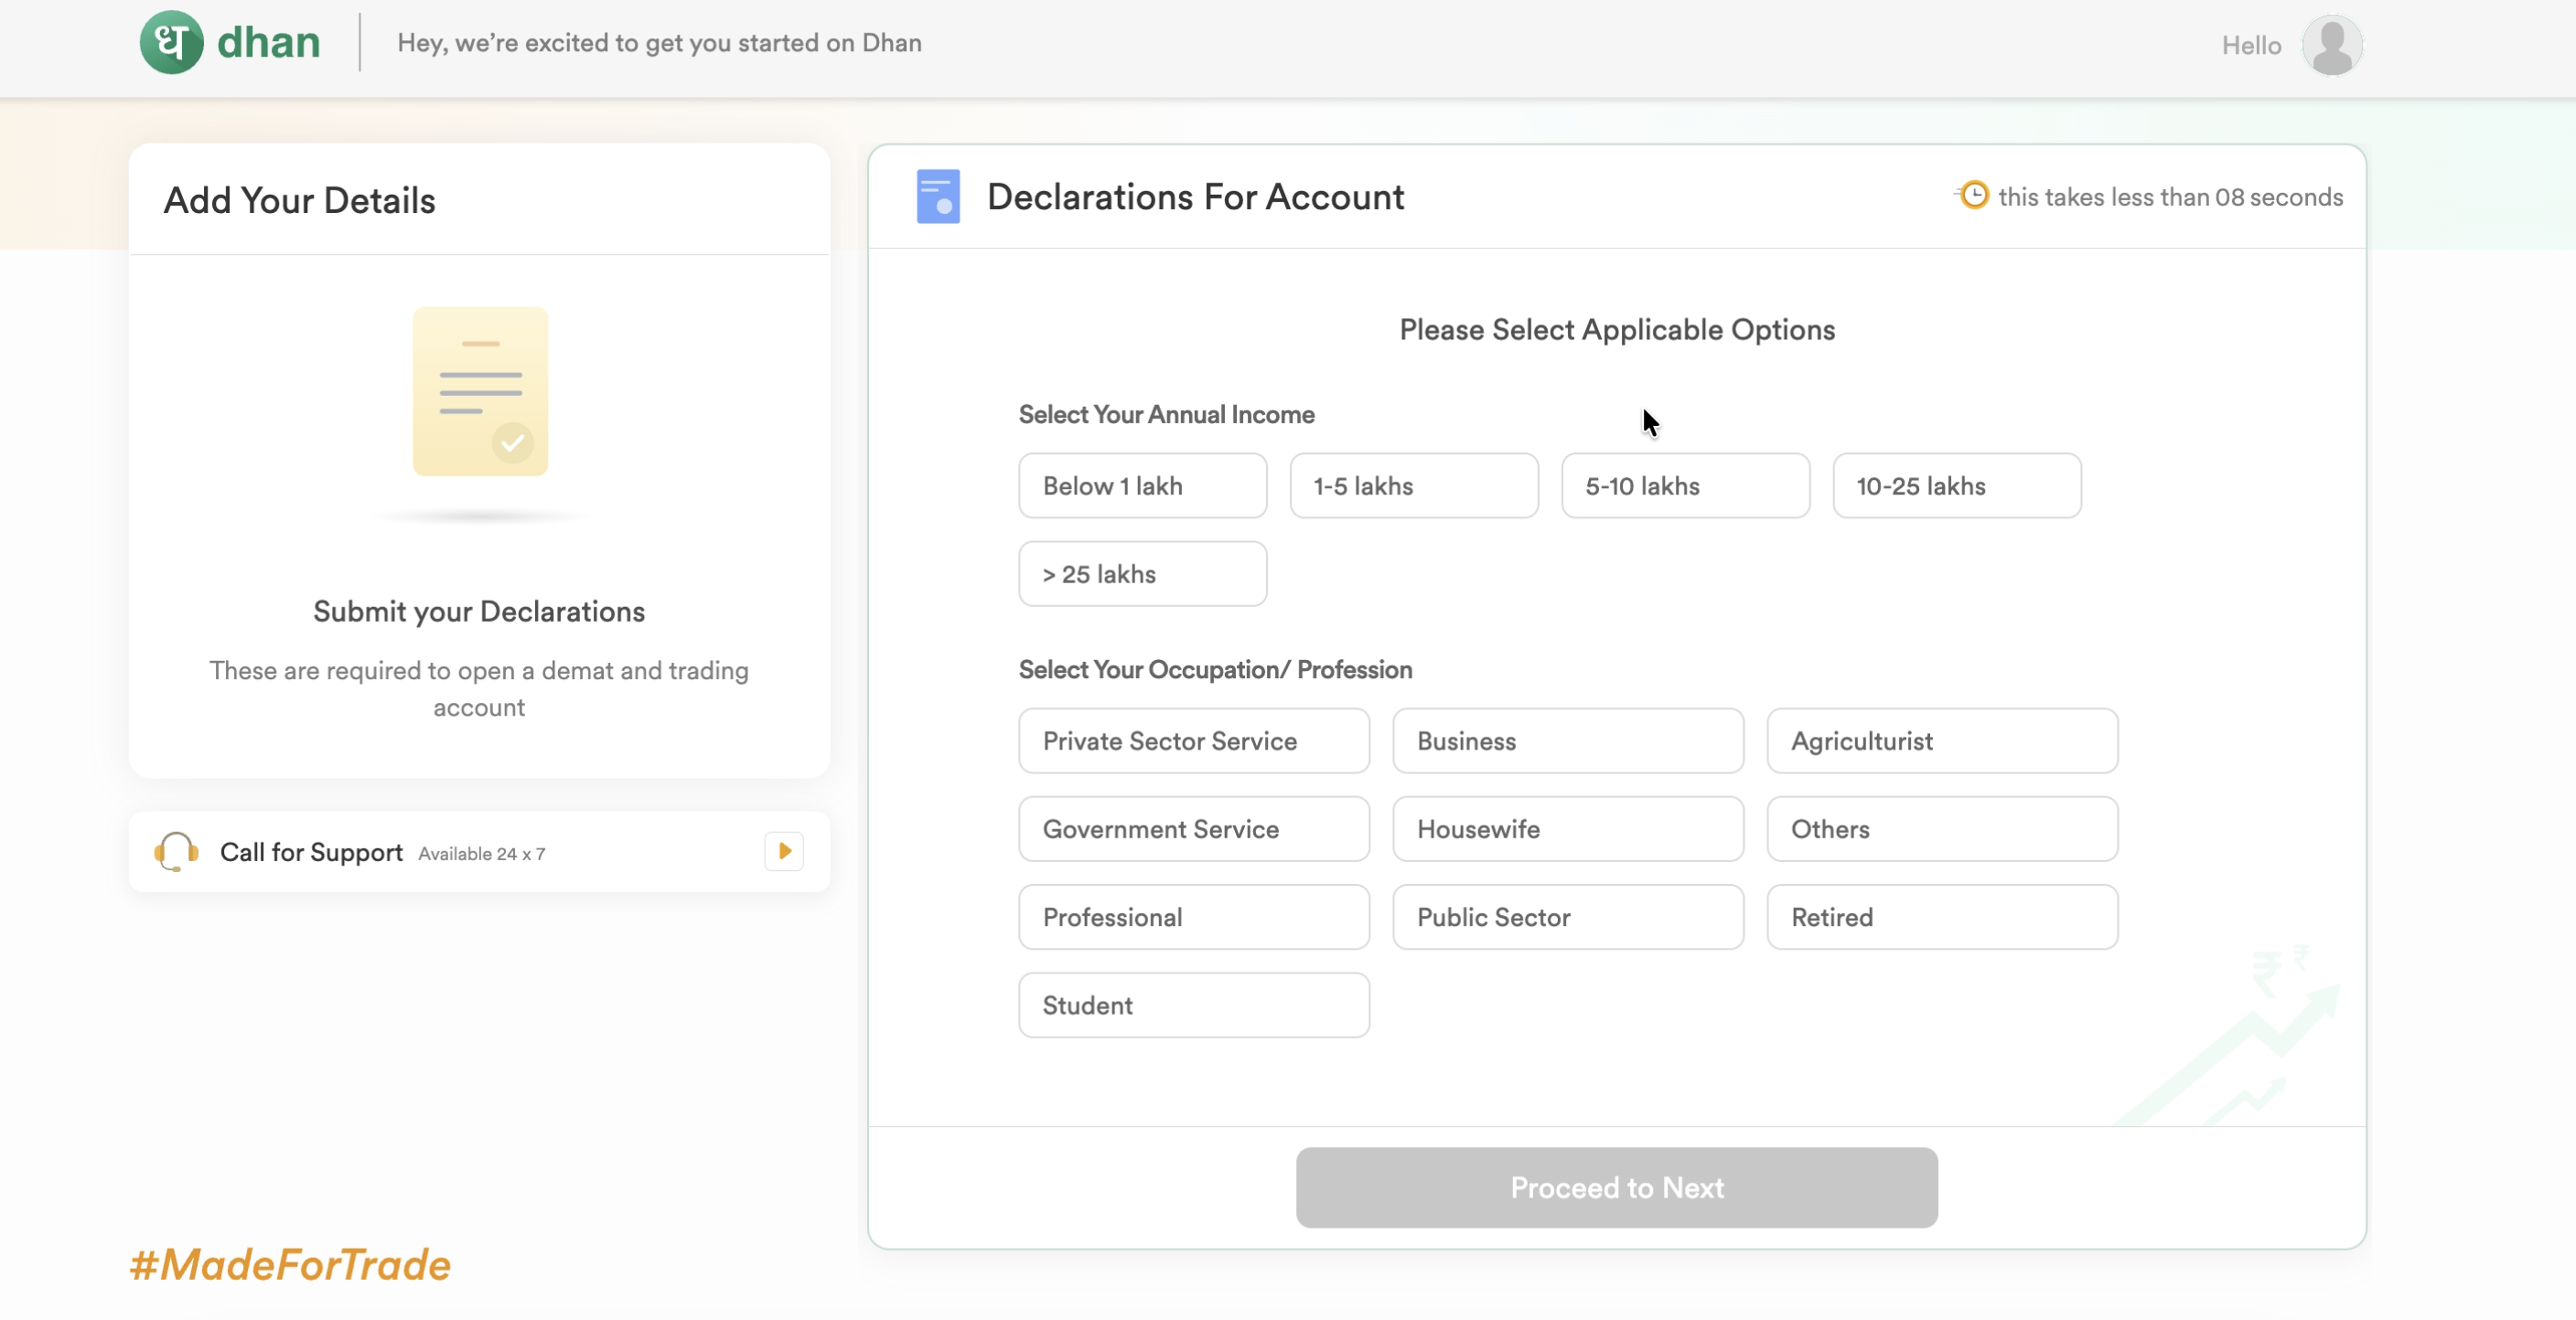Click the orange play arrow for support
This screenshot has width=2576, height=1320.
pyautogui.click(x=784, y=851)
